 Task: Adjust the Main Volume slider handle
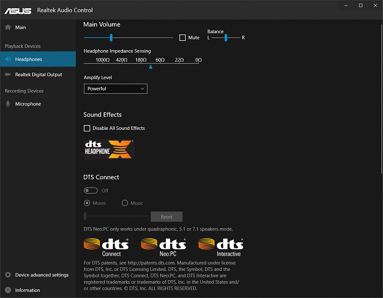(x=111, y=38)
